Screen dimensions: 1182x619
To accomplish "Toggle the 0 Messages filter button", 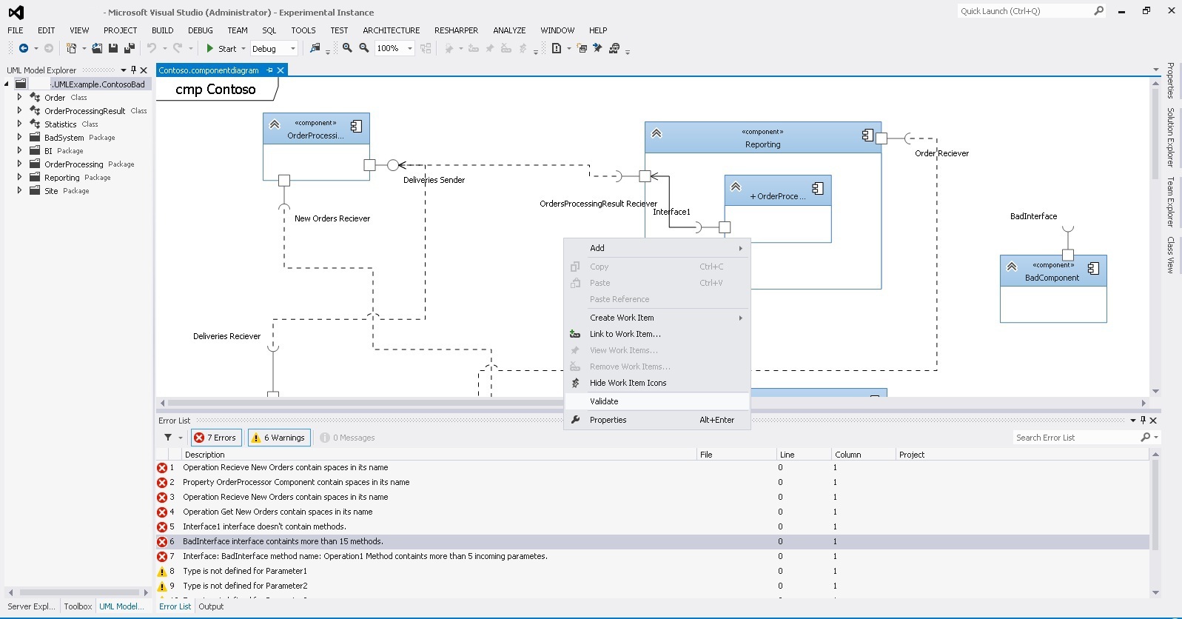I will click(x=347, y=438).
